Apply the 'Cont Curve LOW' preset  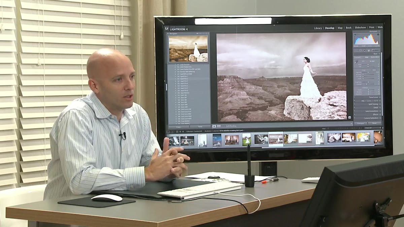click(186, 109)
